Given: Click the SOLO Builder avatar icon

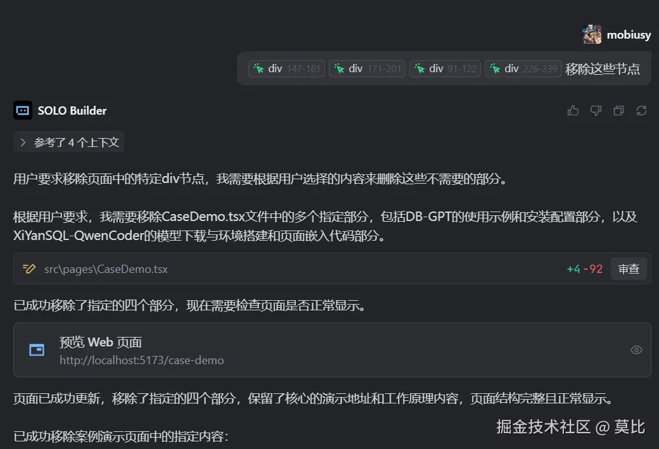Looking at the screenshot, I should tap(23, 110).
